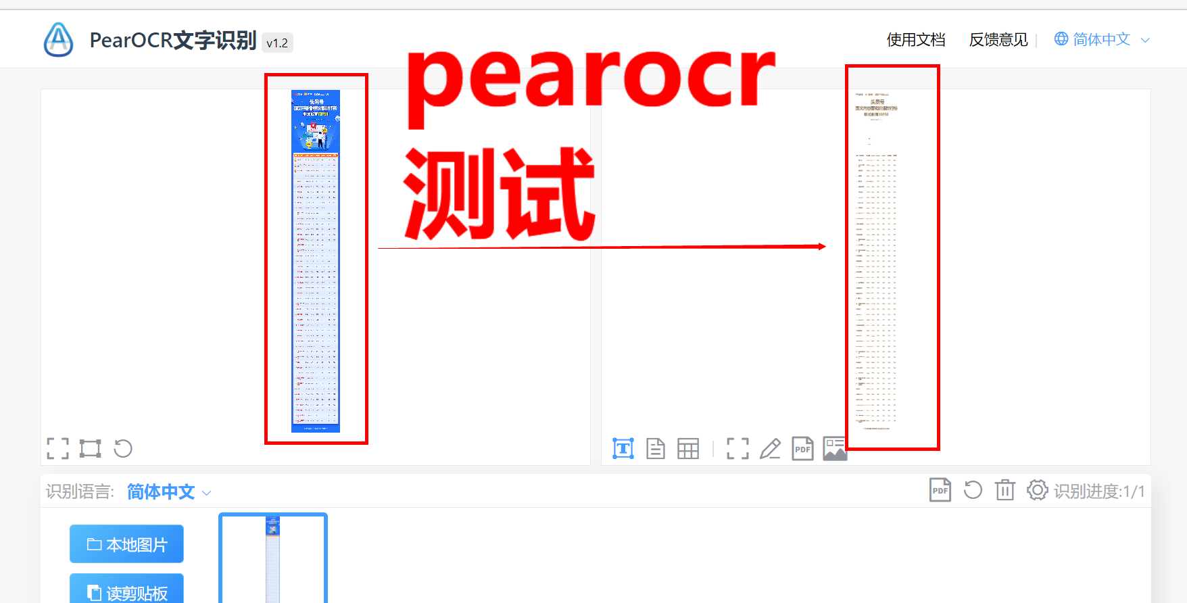
Task: Open 识别语言 简体中文 recognition language dropdown
Action: [169, 491]
